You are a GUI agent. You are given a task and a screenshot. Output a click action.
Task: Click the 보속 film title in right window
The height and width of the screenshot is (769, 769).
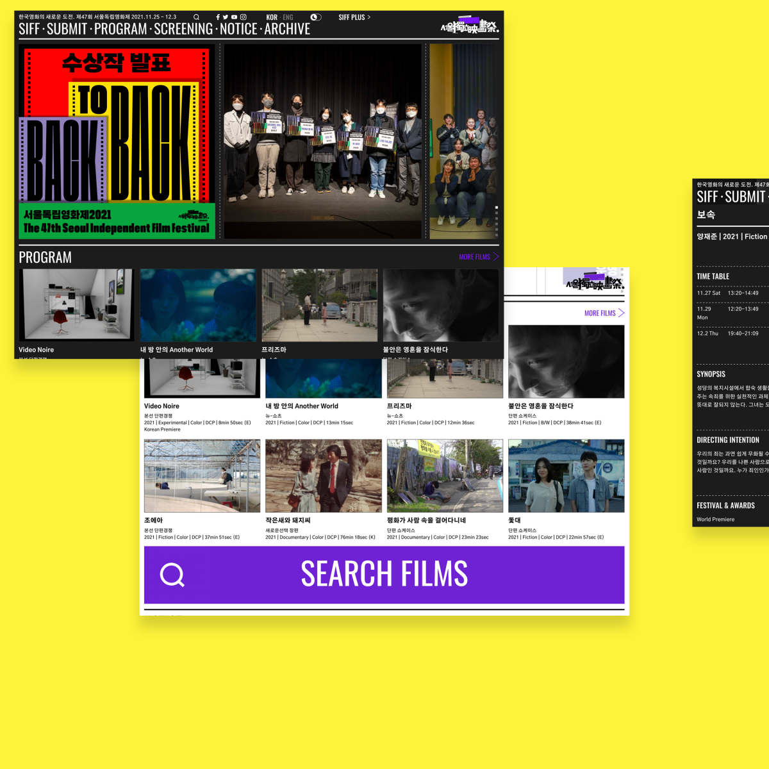(706, 215)
